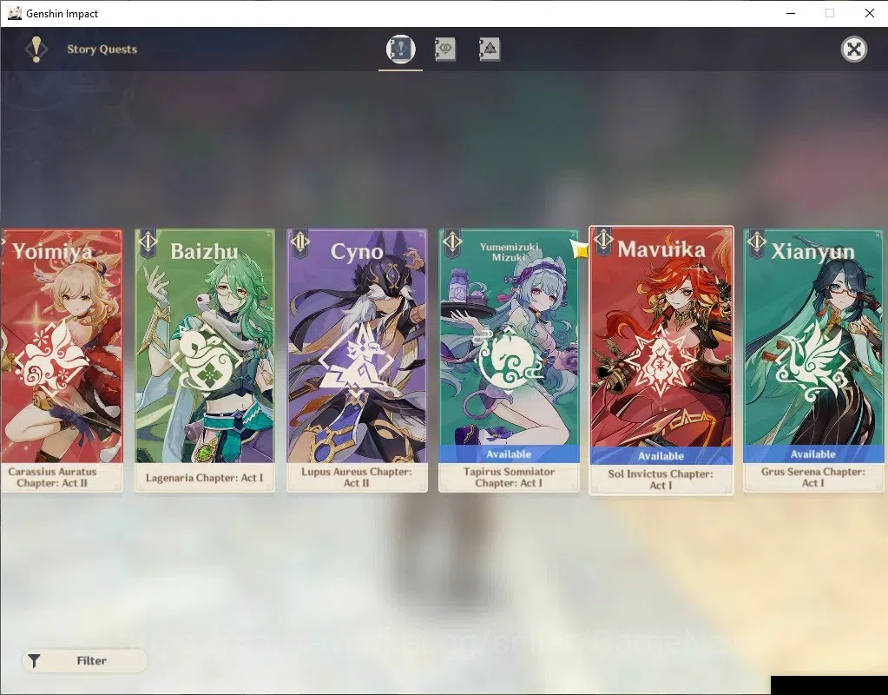This screenshot has height=695, width=888.
Task: Click Mizuki's tapir emblem icon
Action: point(508,360)
